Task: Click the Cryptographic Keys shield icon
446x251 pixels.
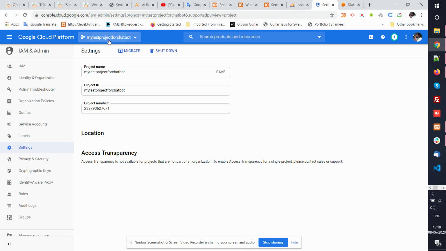Action: click(x=9, y=171)
